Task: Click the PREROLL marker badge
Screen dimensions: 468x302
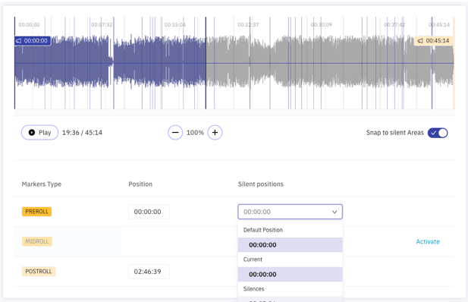Action: tap(36, 212)
